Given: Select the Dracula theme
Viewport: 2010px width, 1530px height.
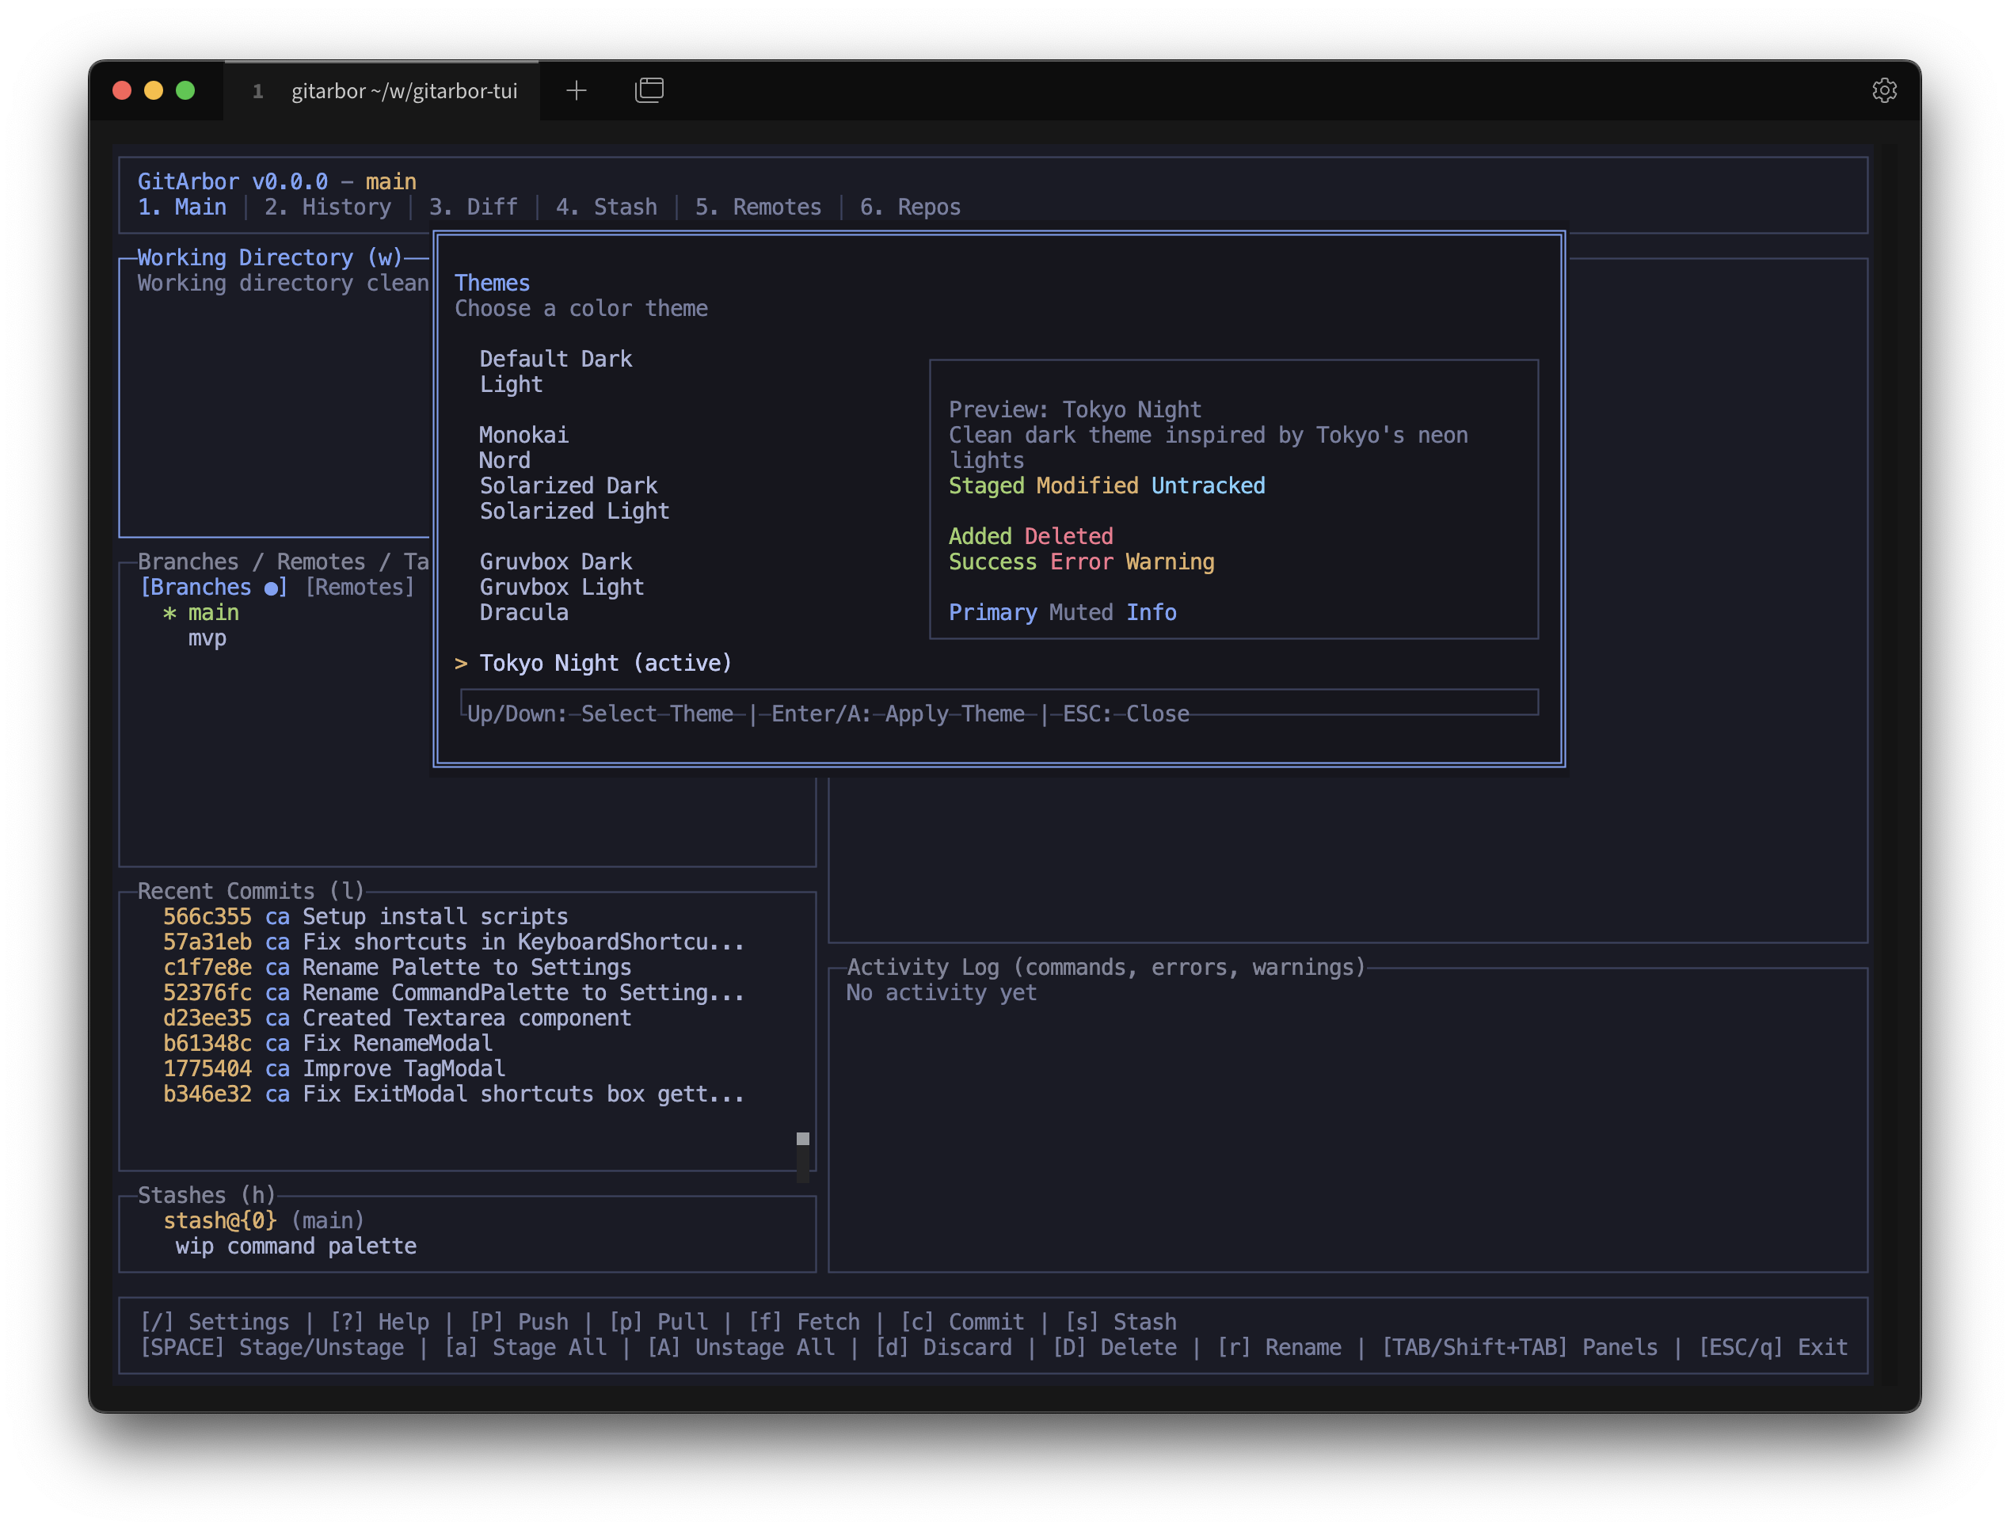Looking at the screenshot, I should tap(523, 613).
